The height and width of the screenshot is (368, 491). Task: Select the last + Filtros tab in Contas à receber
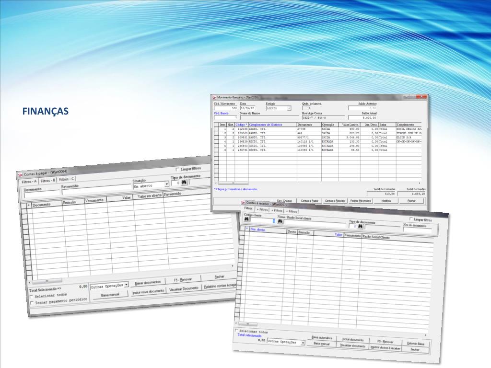(x=291, y=211)
